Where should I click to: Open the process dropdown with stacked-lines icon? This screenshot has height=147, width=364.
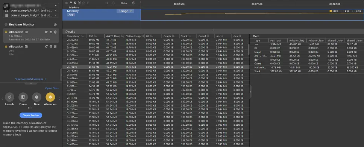(31, 15)
